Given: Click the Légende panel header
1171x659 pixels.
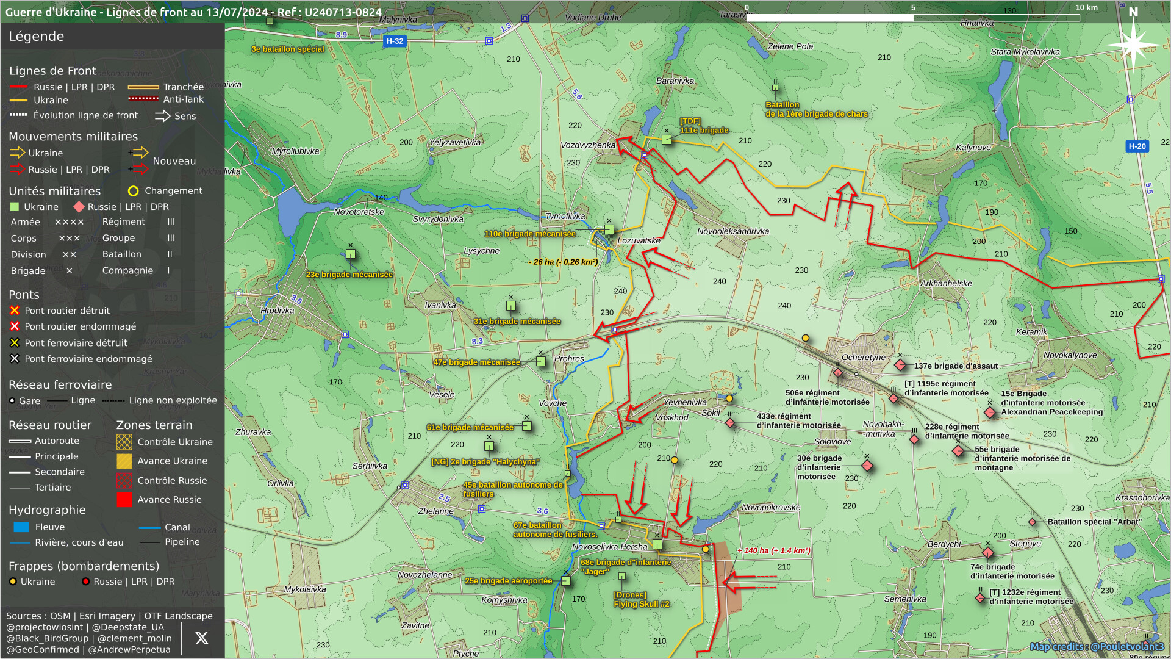Looking at the screenshot, I should coord(37,37).
